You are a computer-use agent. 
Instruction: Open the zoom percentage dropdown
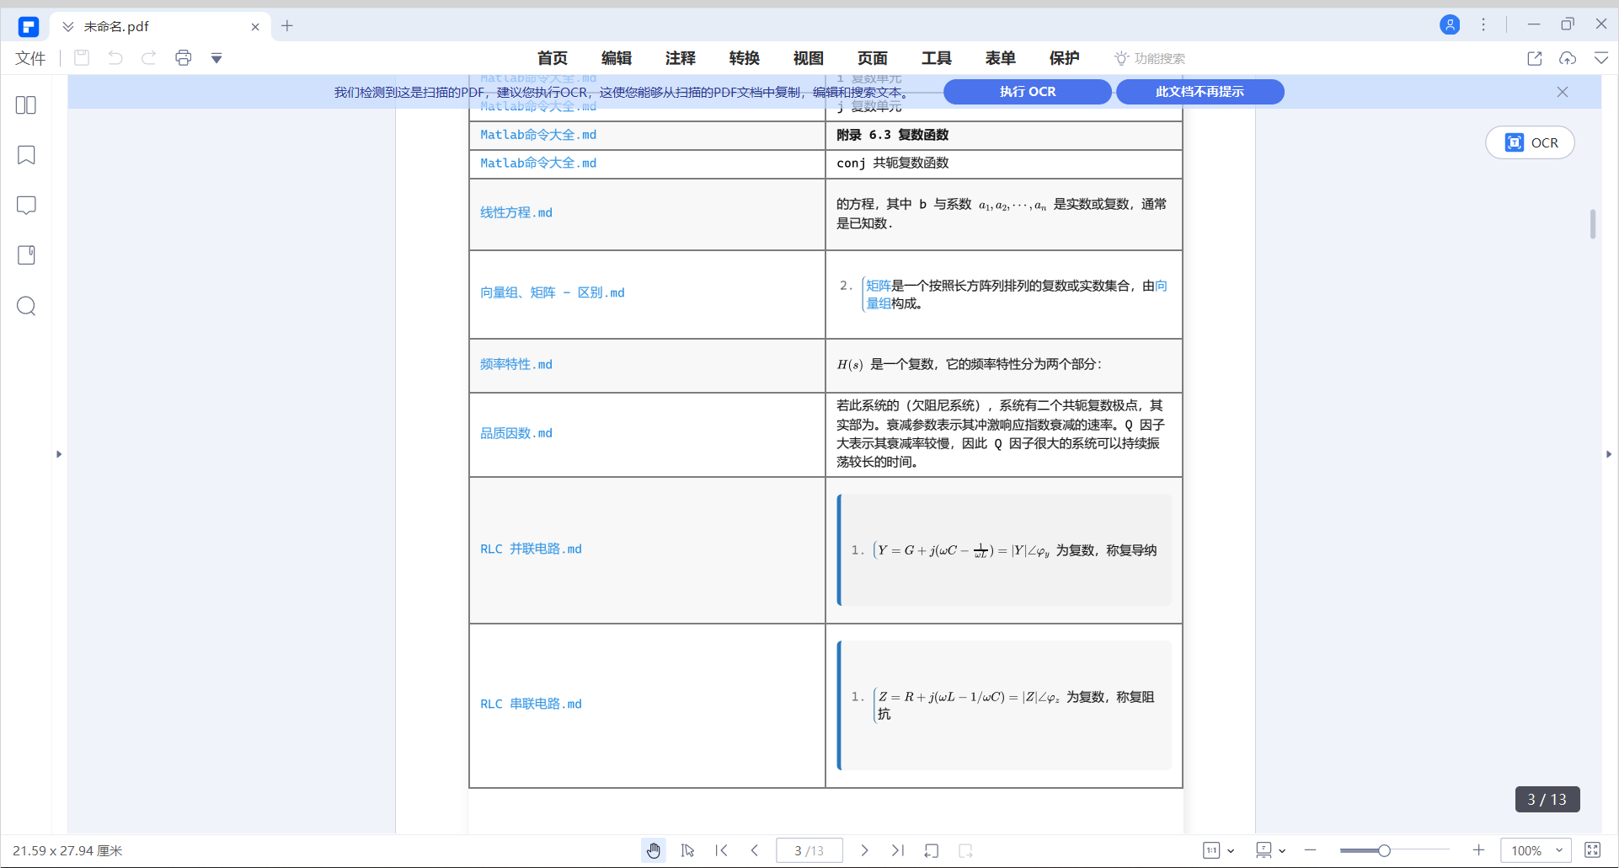[1535, 850]
